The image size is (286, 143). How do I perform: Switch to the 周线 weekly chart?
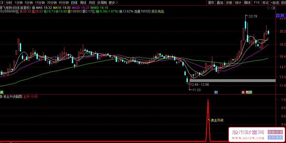pyautogui.click(x=83, y=3)
